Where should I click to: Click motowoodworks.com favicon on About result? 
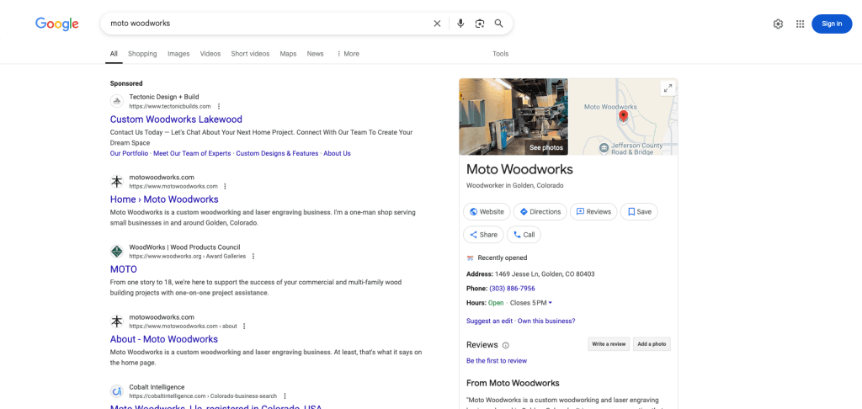pos(116,321)
